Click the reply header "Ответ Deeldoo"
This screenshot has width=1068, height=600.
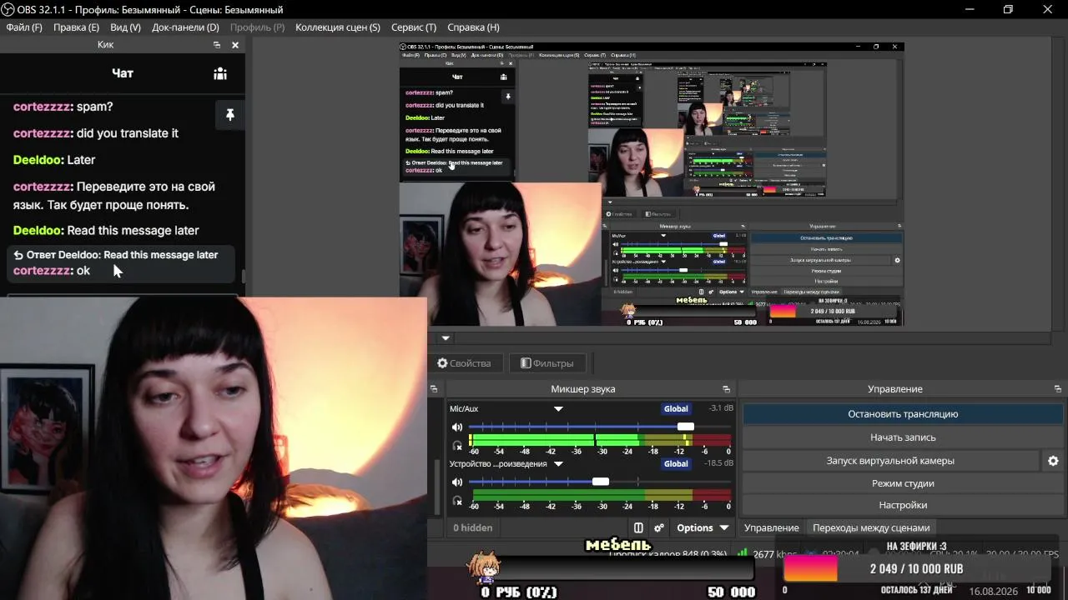tap(116, 255)
